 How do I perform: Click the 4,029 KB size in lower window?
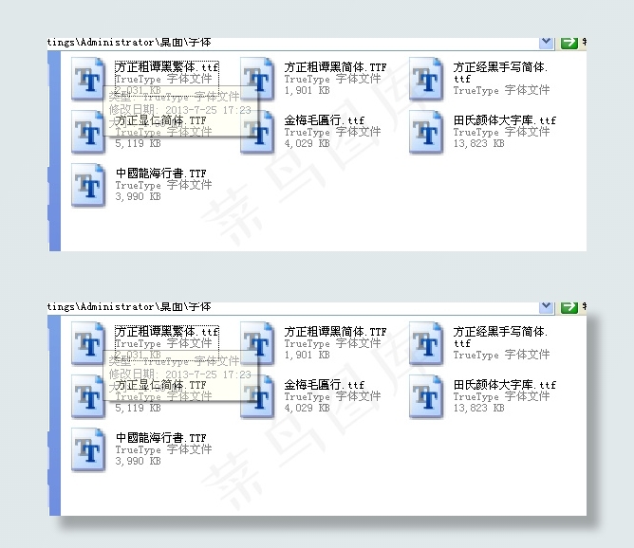tap(307, 408)
